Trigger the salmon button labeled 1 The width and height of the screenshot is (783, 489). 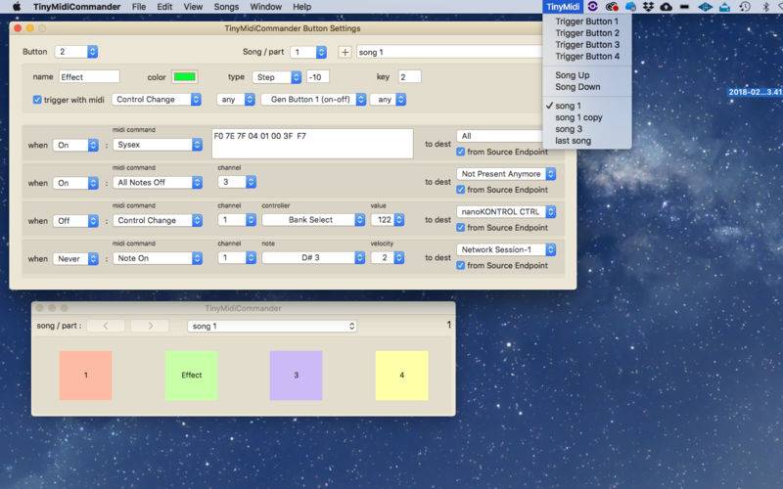coord(86,376)
